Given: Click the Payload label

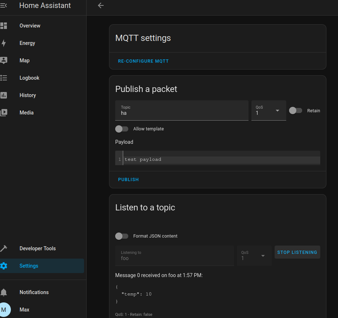Looking at the screenshot, I should (x=124, y=142).
